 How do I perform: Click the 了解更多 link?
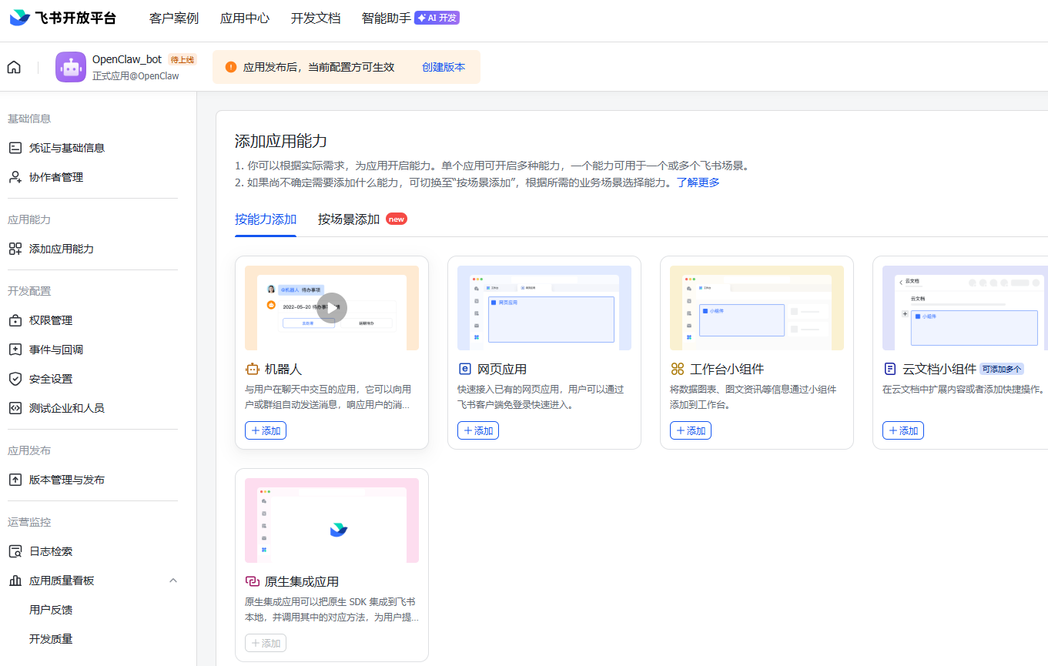point(698,182)
